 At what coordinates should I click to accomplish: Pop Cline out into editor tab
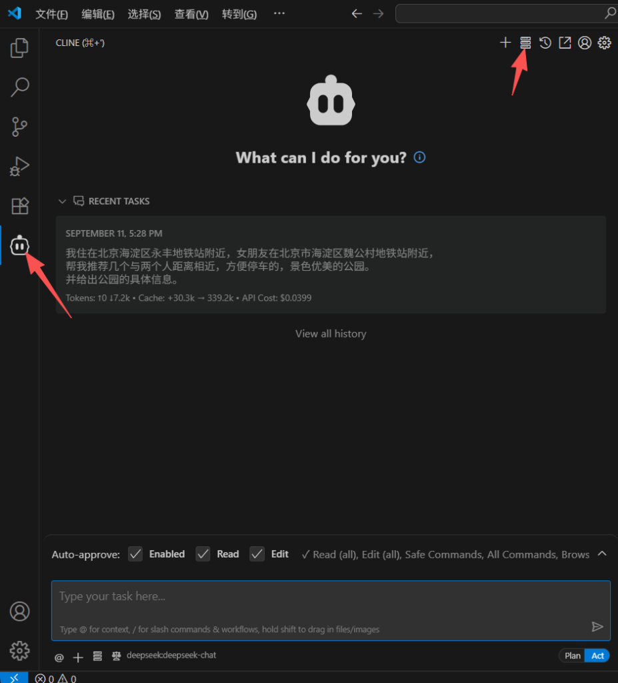point(565,43)
